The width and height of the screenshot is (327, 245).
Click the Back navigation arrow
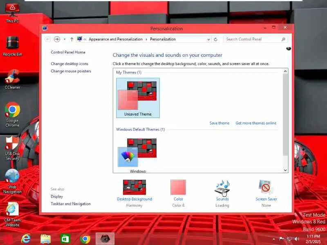(x=48, y=39)
